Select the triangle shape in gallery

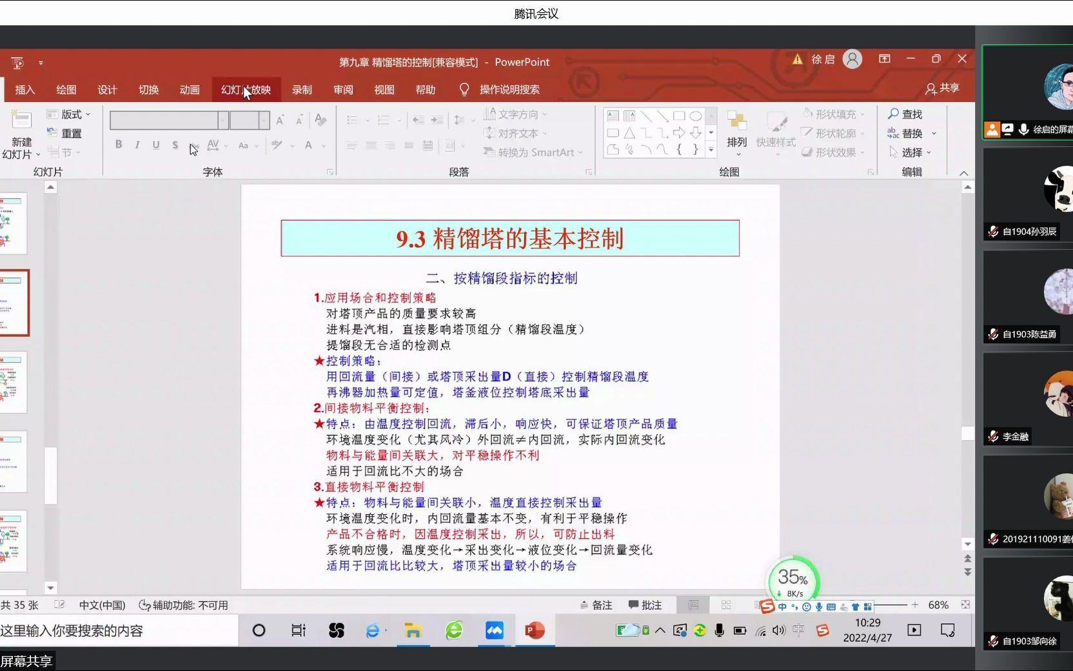pyautogui.click(x=629, y=133)
